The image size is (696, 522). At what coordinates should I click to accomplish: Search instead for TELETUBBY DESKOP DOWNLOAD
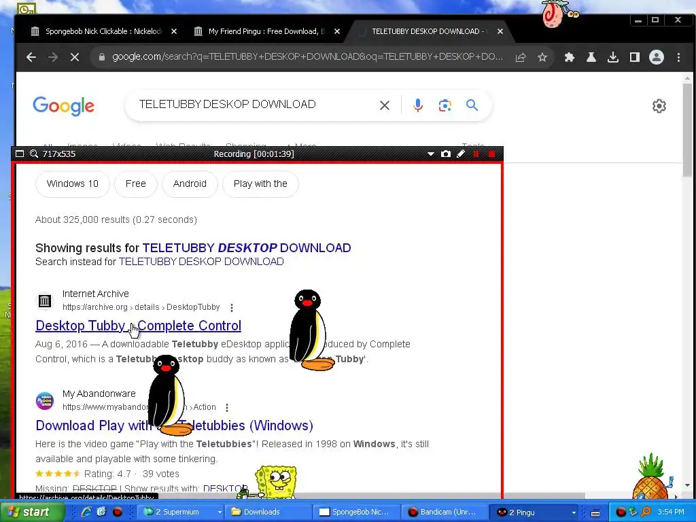(201, 262)
